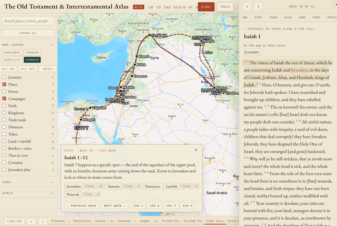Enable the Kingdoms layer checkbox
The width and height of the screenshot is (337, 226).
tap(4, 113)
